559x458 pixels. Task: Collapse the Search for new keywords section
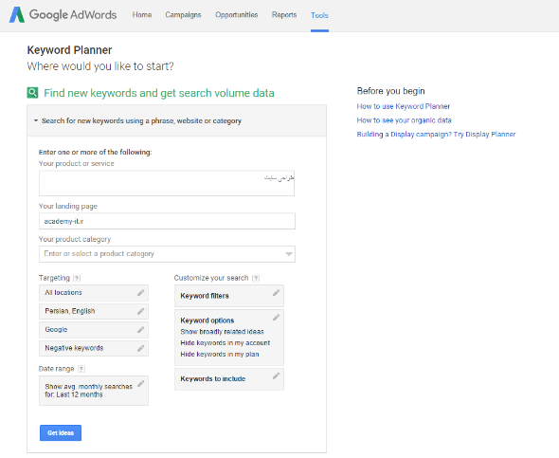pyautogui.click(x=176, y=120)
